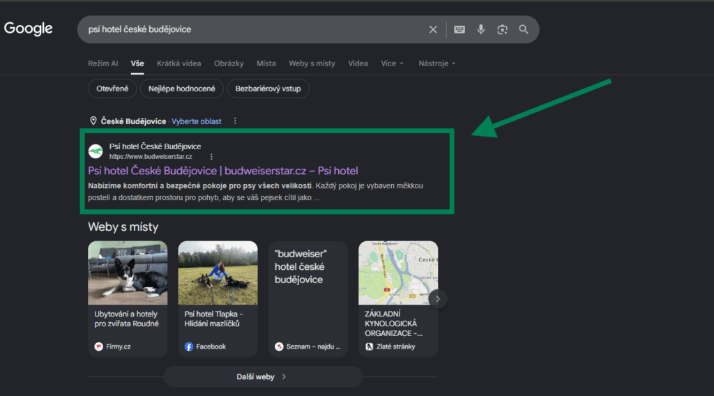
Task: Click the Ubytování a hotely pro zvířata Roudné title
Action: (127, 319)
